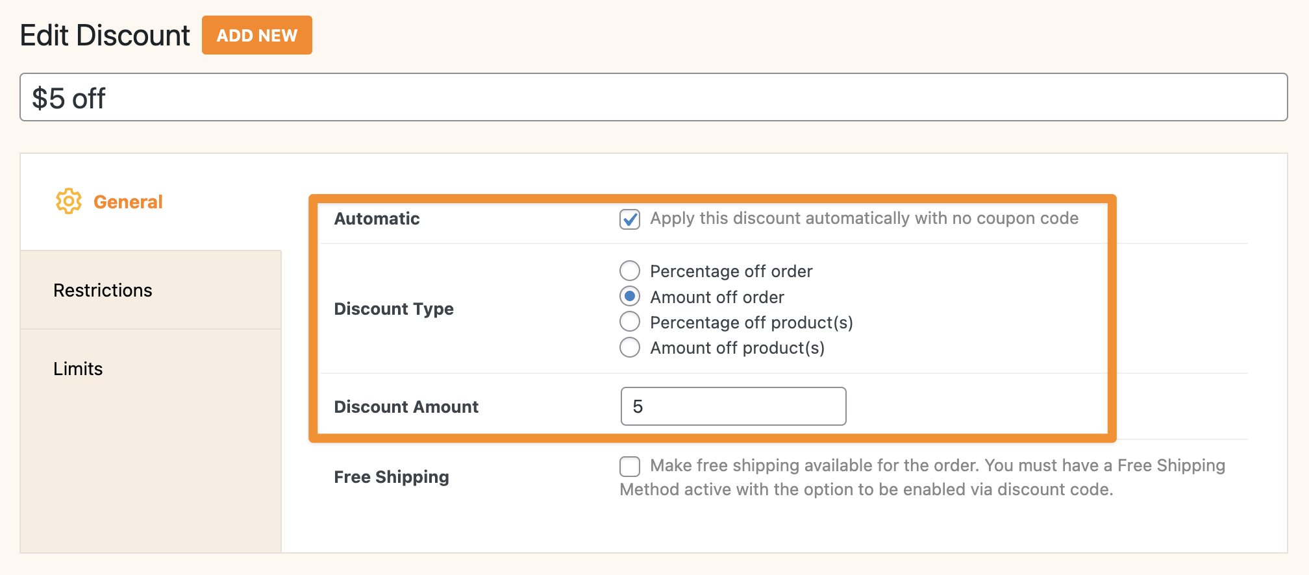Click the General gear icon
Viewport: 1309px width, 575px height.
tap(68, 202)
